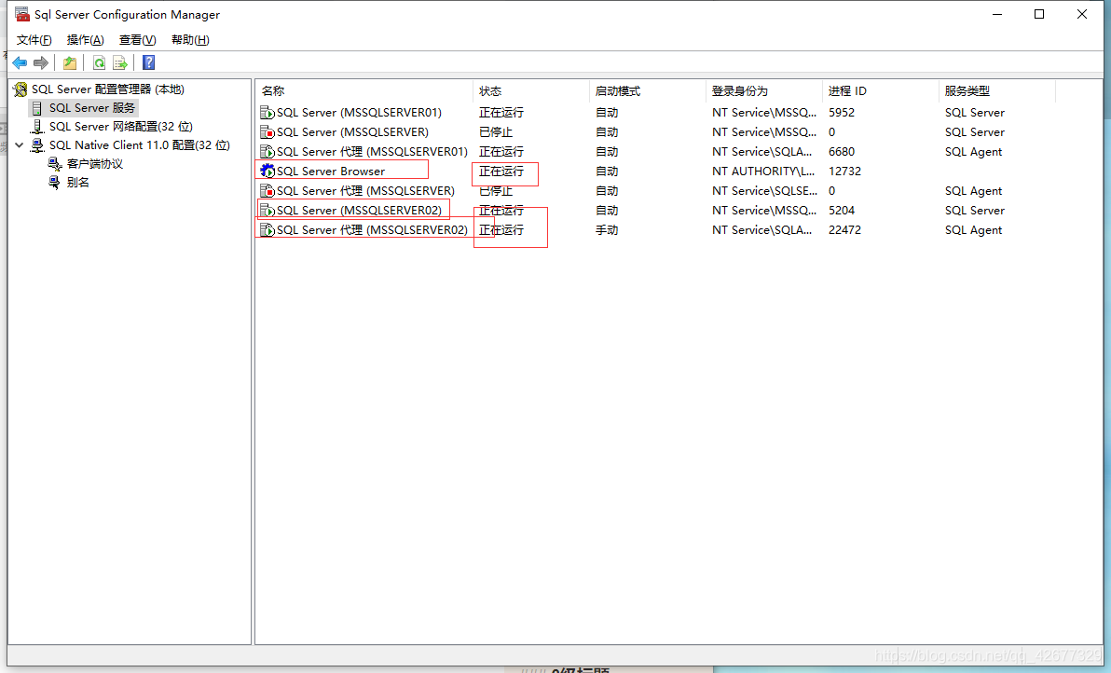Sort by the 进程 ID column header
The image size is (1111, 673).
(880, 91)
